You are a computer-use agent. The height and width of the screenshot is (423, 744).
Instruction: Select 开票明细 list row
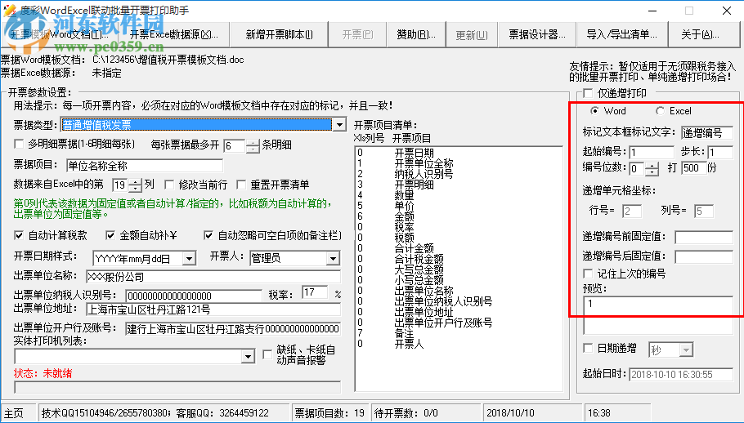459,185
